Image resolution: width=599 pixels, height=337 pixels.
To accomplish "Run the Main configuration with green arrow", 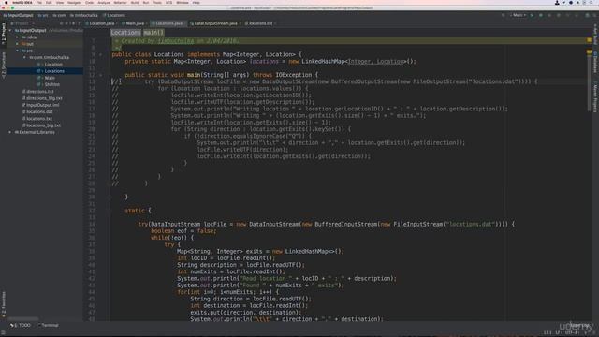I will (532, 15).
